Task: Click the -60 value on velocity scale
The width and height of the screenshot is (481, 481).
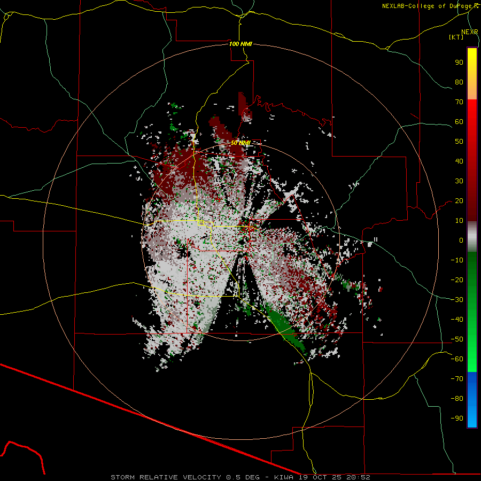Action: tap(457, 359)
